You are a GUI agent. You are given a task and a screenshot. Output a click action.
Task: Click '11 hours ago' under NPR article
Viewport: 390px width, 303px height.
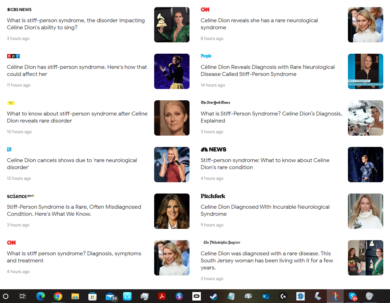coord(19,85)
